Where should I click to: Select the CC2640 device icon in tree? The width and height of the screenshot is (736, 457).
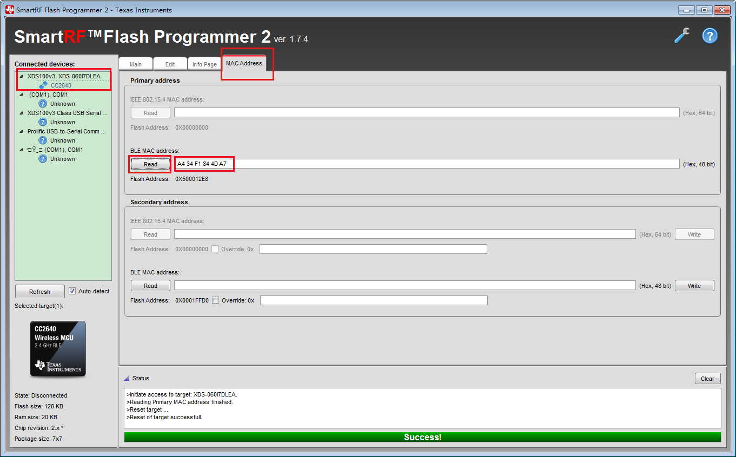43,85
